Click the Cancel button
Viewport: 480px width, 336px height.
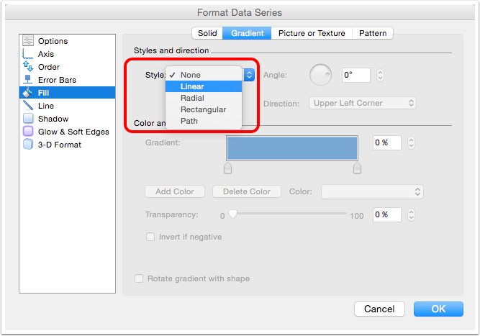[379, 309]
